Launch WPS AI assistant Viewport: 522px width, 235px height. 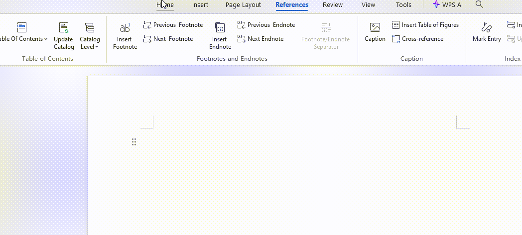tap(448, 4)
